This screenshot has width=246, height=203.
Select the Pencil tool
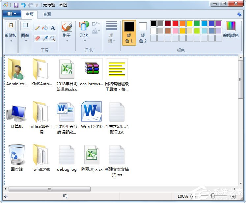coord(37,28)
